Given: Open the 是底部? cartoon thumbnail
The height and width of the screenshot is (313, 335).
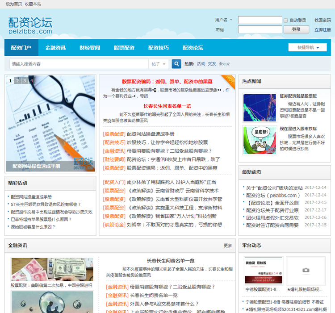Looking at the screenshot, I should point(260,140).
